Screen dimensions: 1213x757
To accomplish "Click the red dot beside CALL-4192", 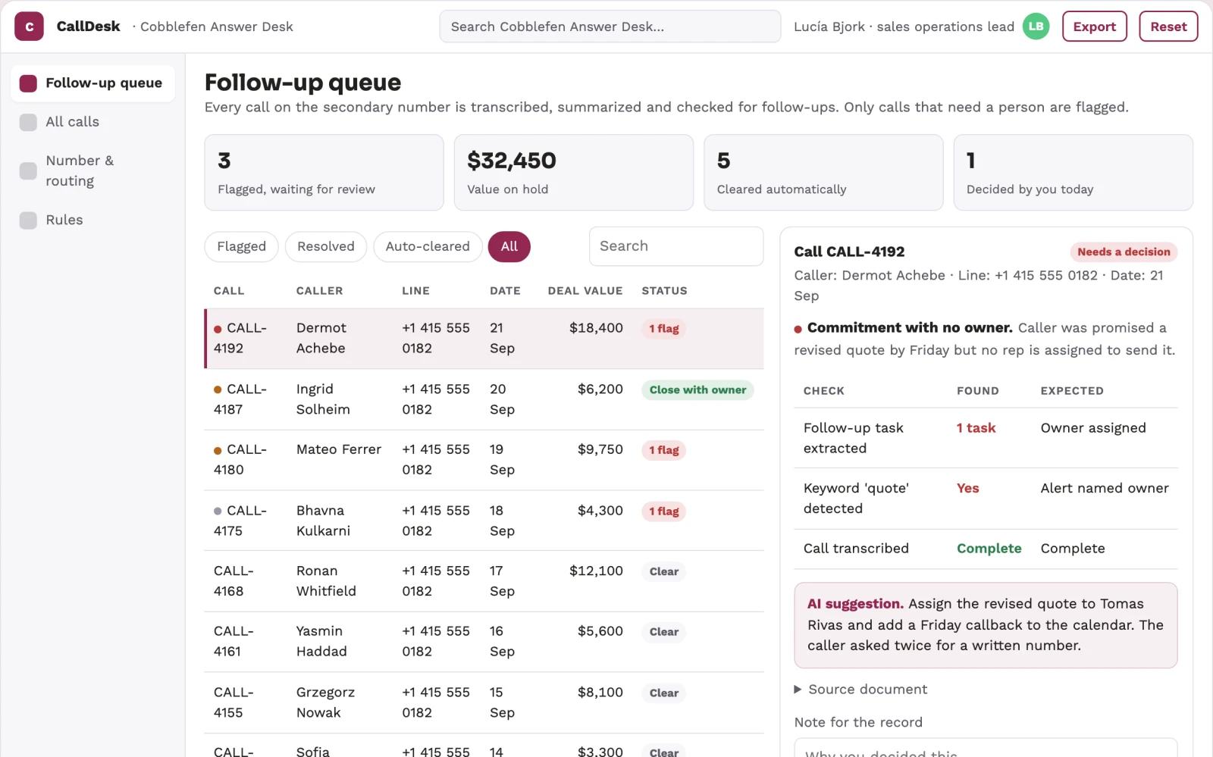I will coord(218,329).
